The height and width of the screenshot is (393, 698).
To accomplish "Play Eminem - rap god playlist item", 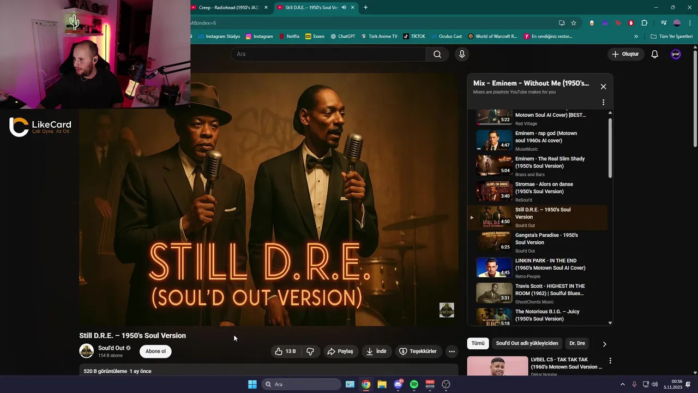I will 537,141.
